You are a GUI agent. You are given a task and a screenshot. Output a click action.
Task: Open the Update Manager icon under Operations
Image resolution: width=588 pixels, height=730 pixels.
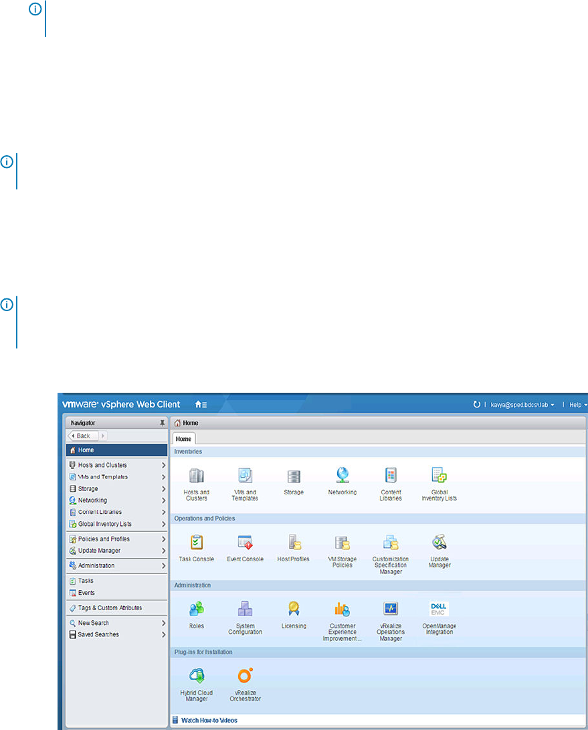tap(439, 542)
